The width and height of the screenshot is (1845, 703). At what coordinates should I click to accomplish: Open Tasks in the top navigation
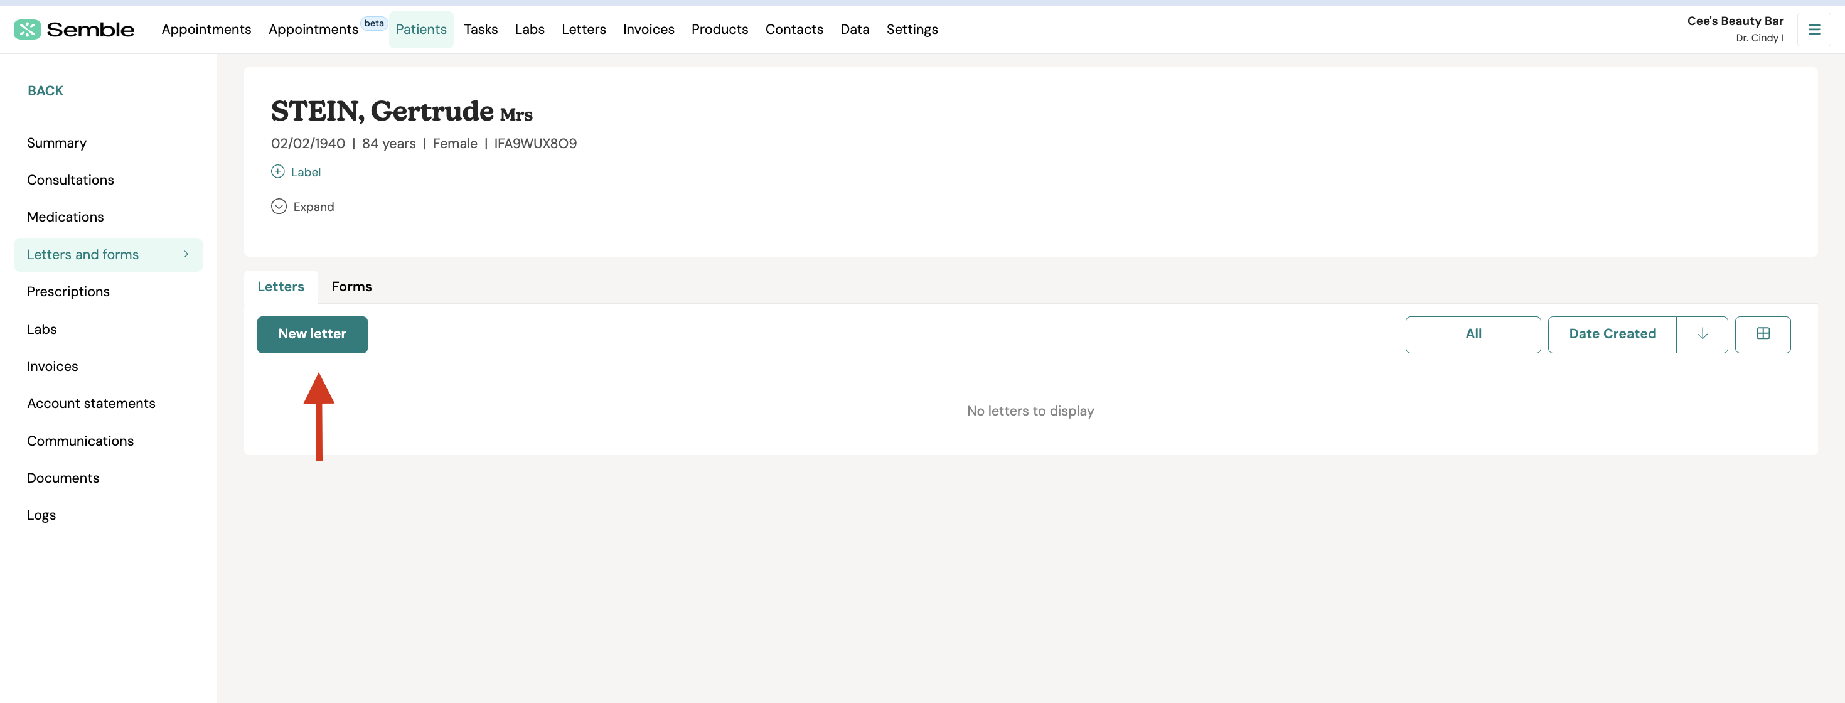point(481,30)
